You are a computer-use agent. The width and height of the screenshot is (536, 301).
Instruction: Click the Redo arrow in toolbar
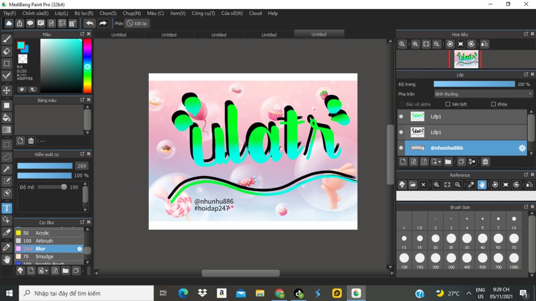pos(103,23)
